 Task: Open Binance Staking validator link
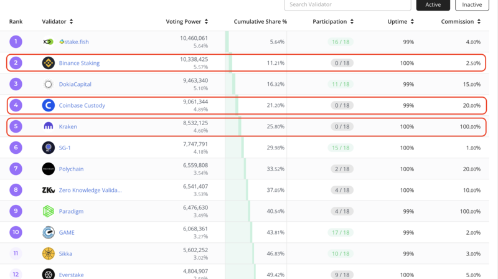tap(80, 63)
